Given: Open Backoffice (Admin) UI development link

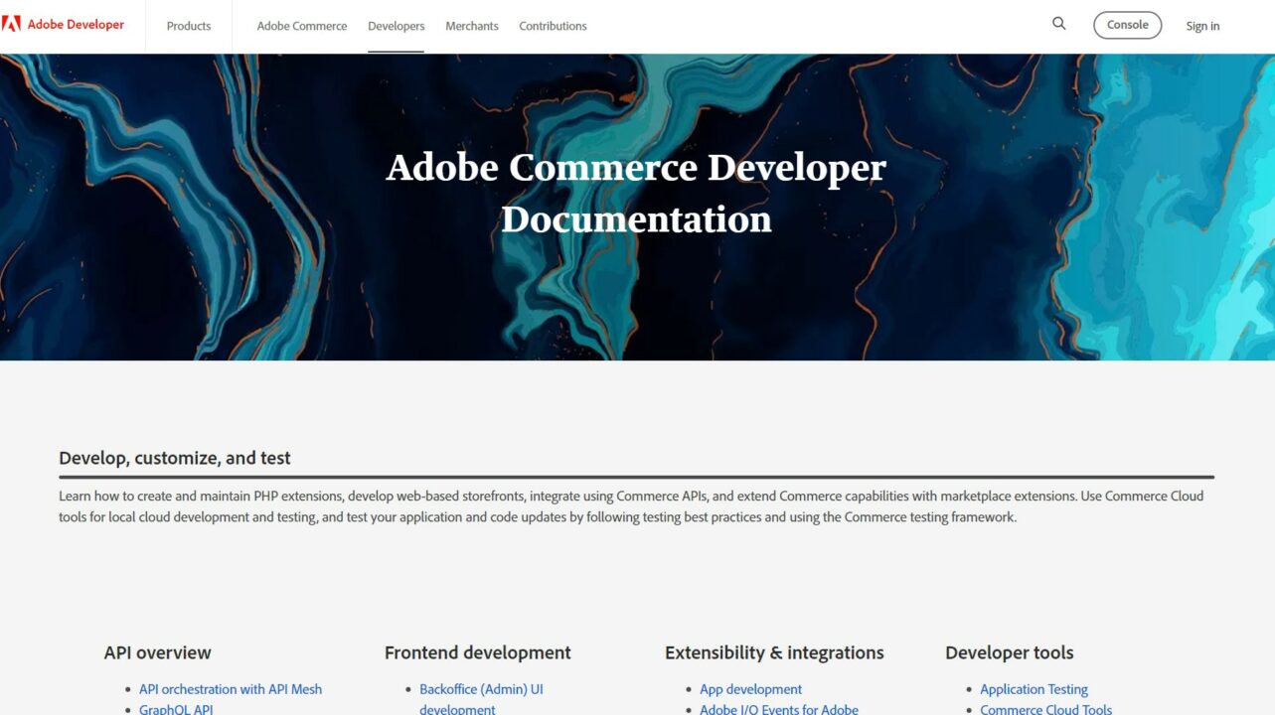Looking at the screenshot, I should (481, 699).
